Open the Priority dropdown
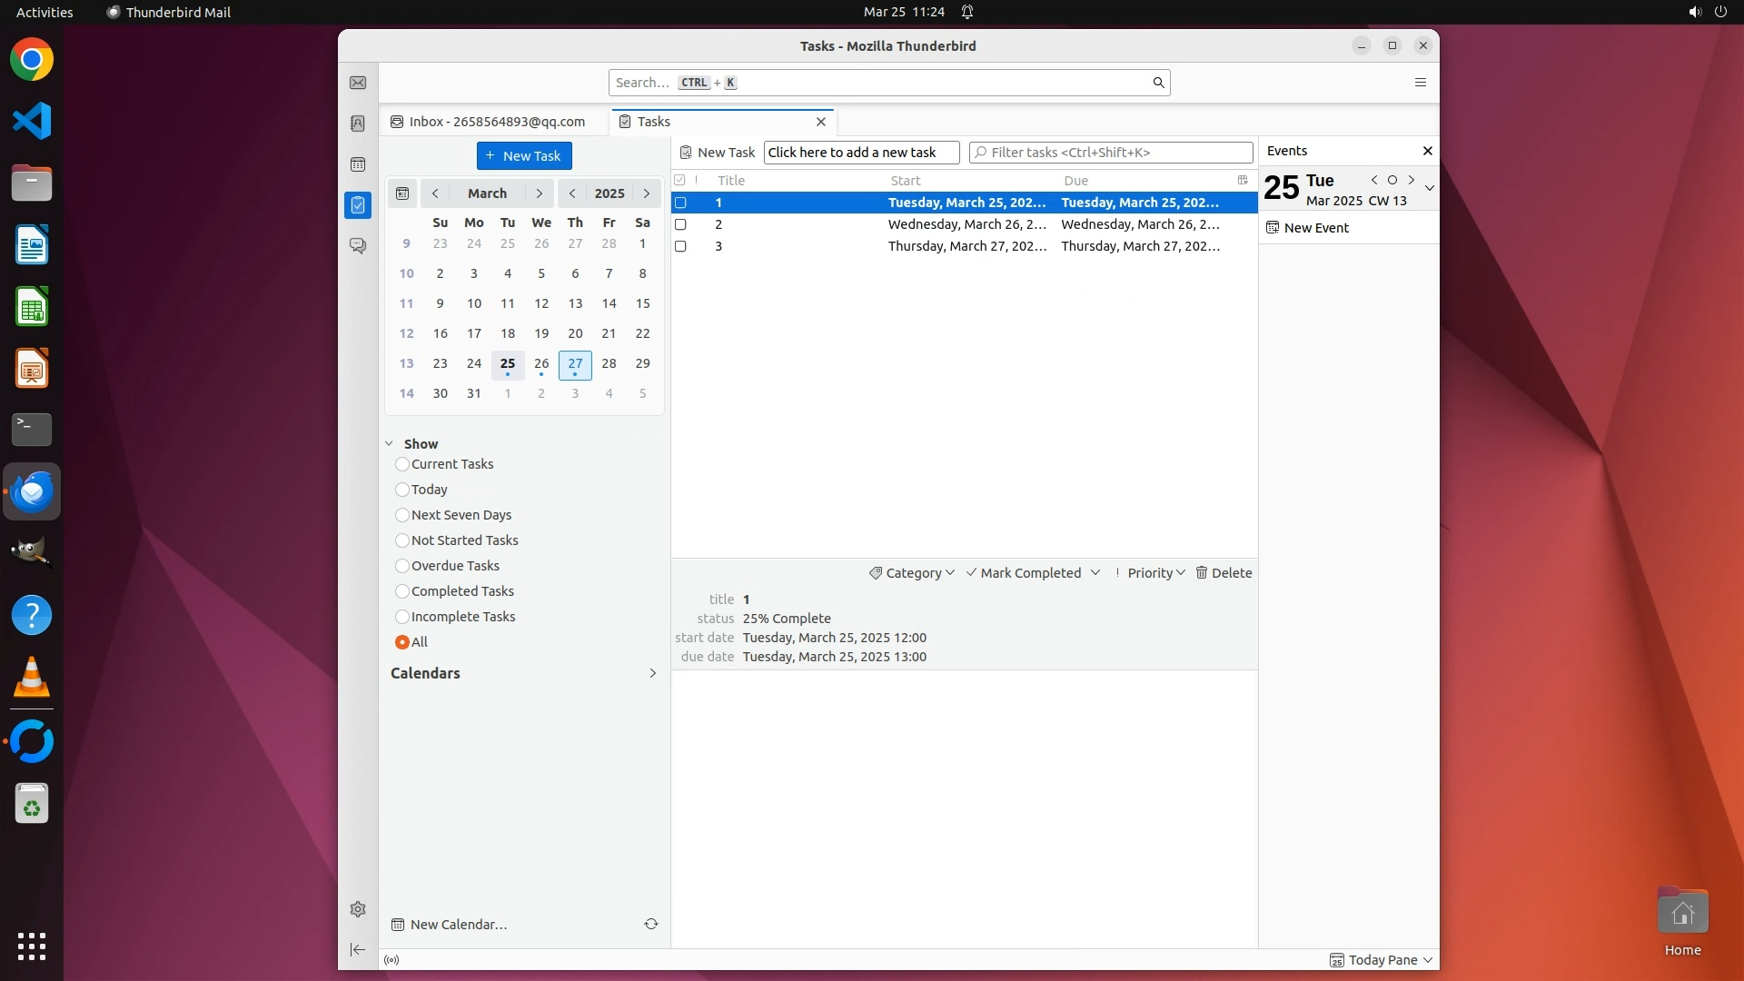Screen dimensions: 1744x981 [x=1150, y=573]
